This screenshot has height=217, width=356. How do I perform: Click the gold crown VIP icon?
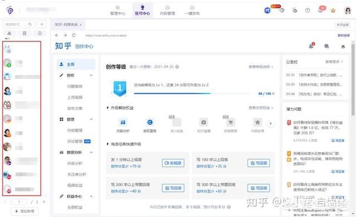tap(333, 11)
